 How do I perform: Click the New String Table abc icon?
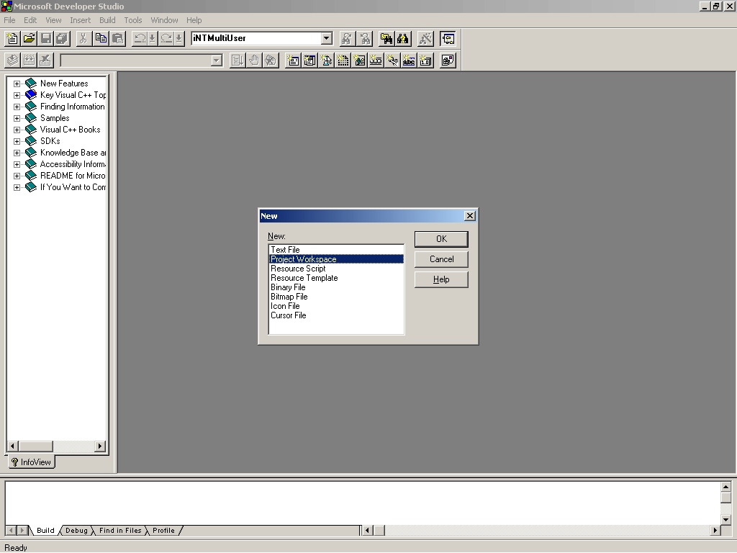click(x=409, y=60)
